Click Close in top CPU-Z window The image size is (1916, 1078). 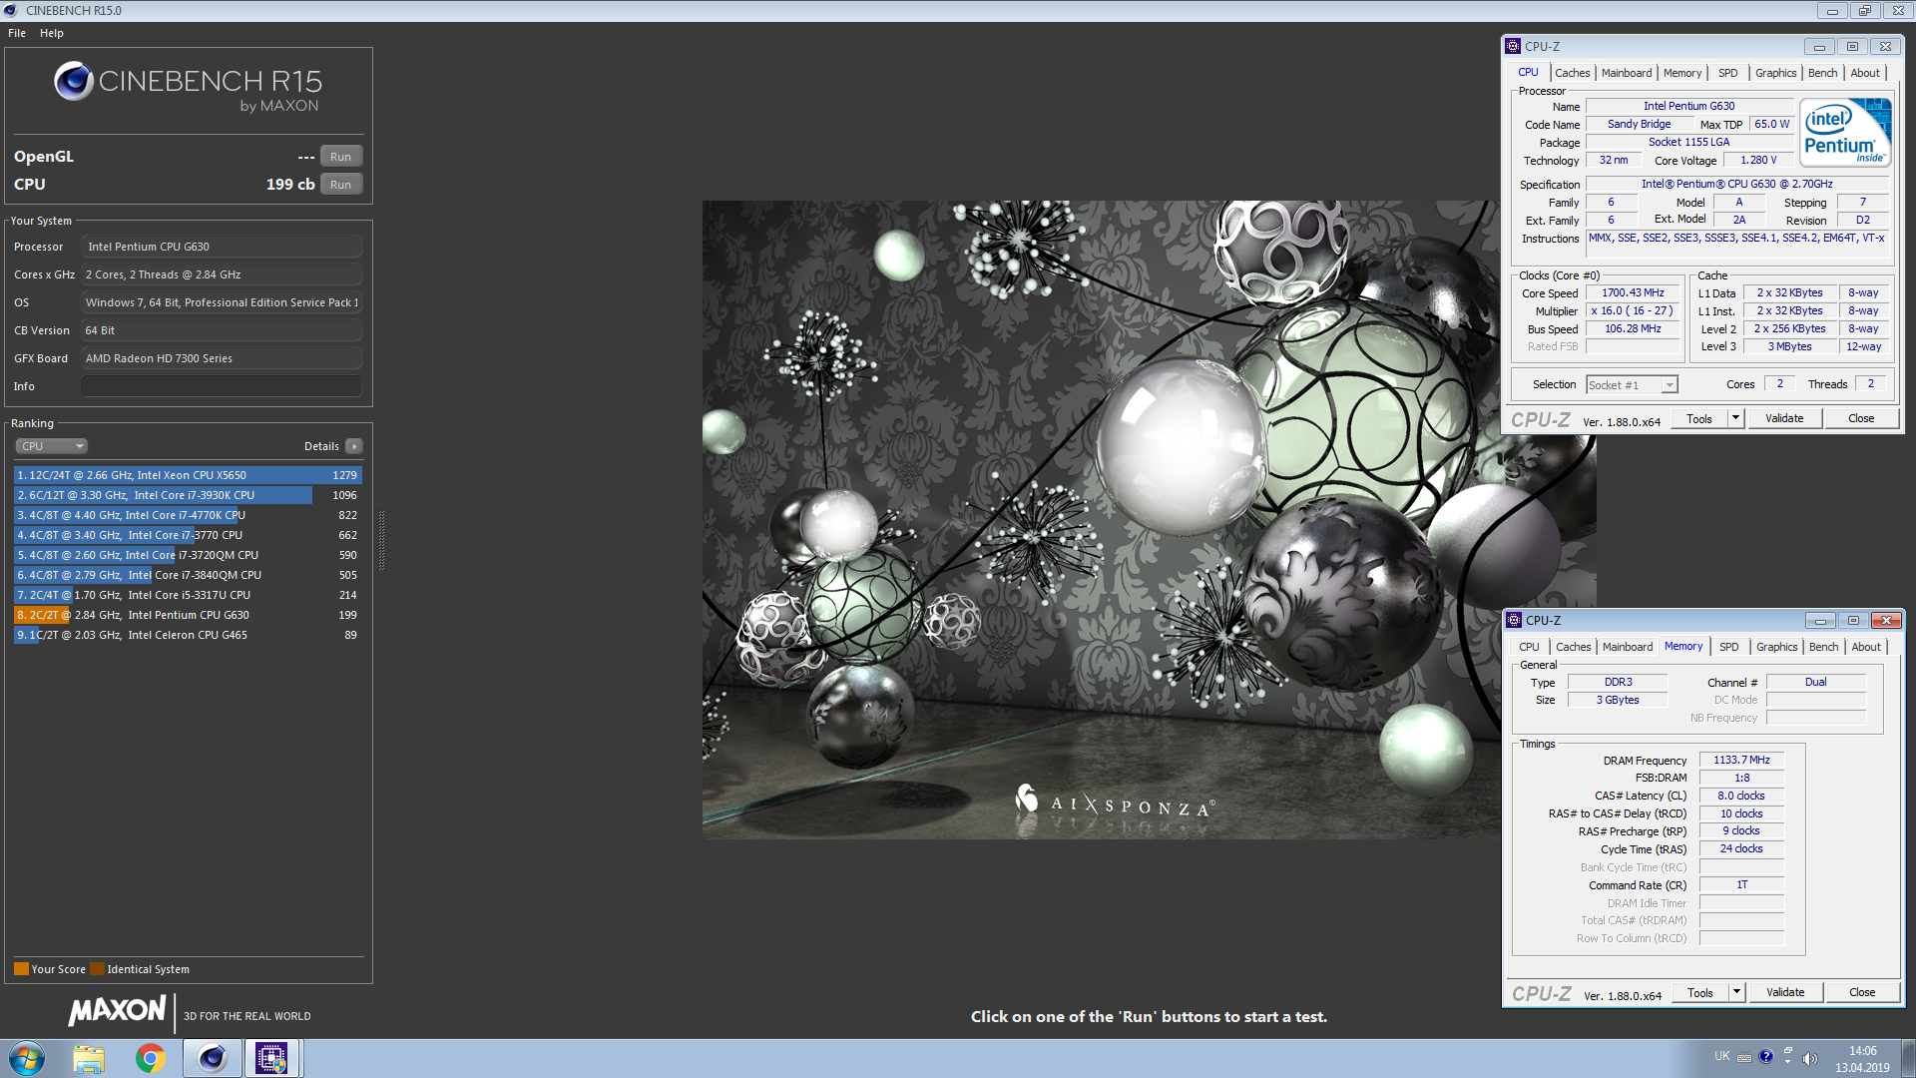click(1861, 419)
